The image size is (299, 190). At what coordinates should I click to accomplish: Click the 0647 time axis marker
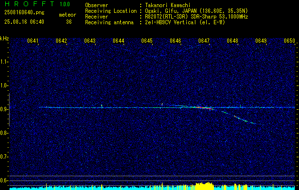coord(204,41)
